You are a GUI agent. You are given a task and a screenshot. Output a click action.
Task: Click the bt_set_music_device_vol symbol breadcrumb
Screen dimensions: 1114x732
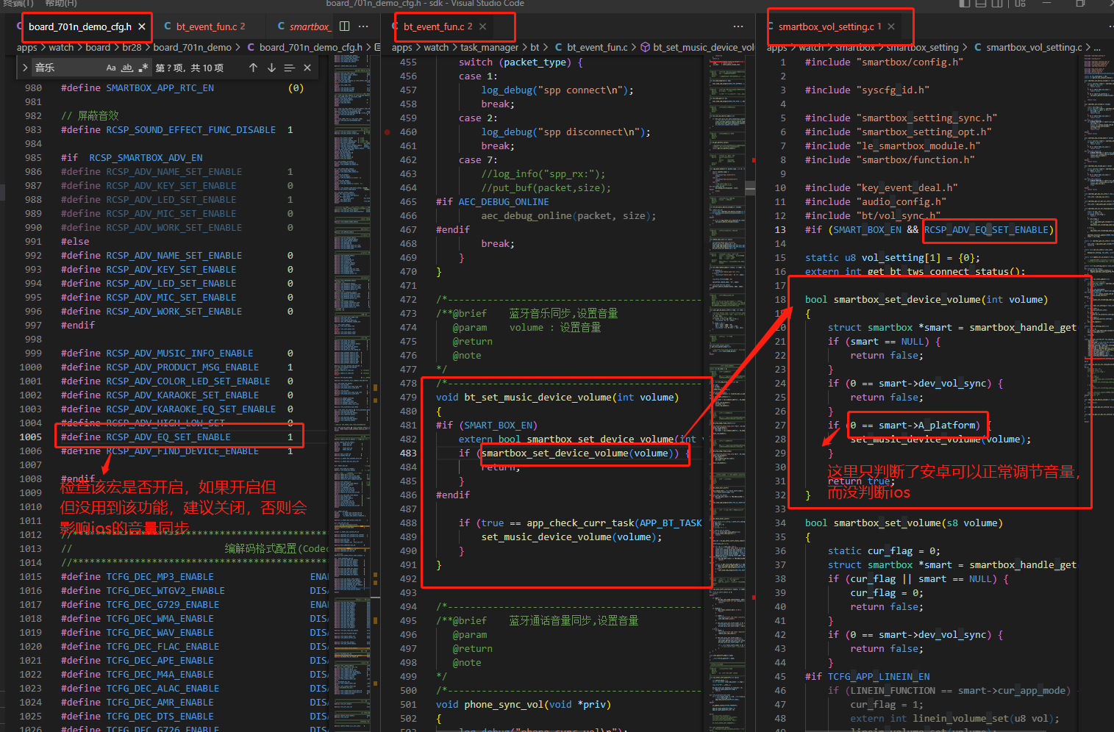click(697, 47)
